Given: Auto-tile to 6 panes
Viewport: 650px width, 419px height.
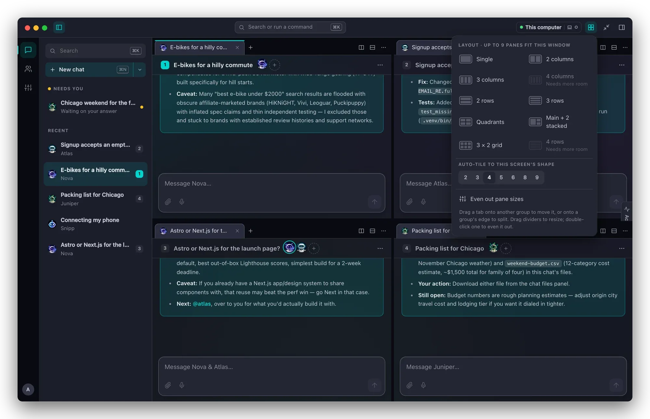Looking at the screenshot, I should coord(513,177).
